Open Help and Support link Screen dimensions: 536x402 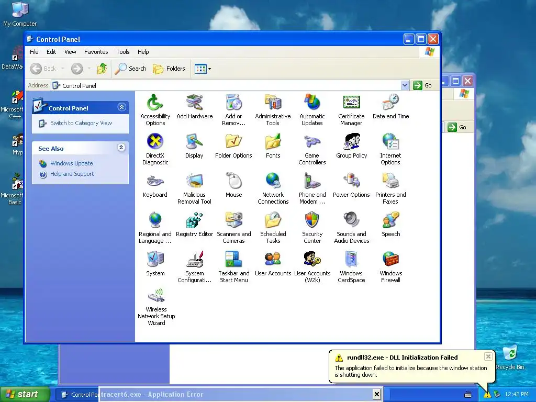tap(72, 174)
